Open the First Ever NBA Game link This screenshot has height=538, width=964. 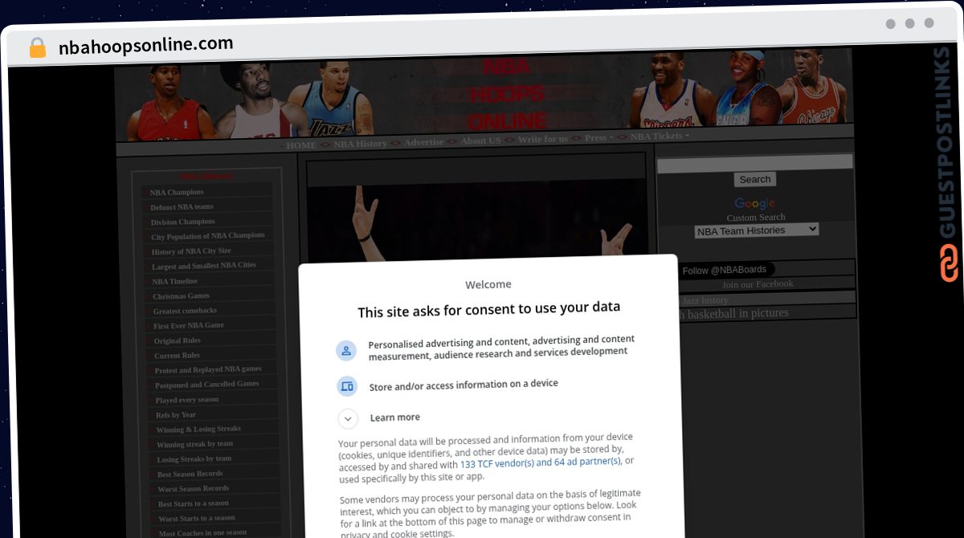189,325
